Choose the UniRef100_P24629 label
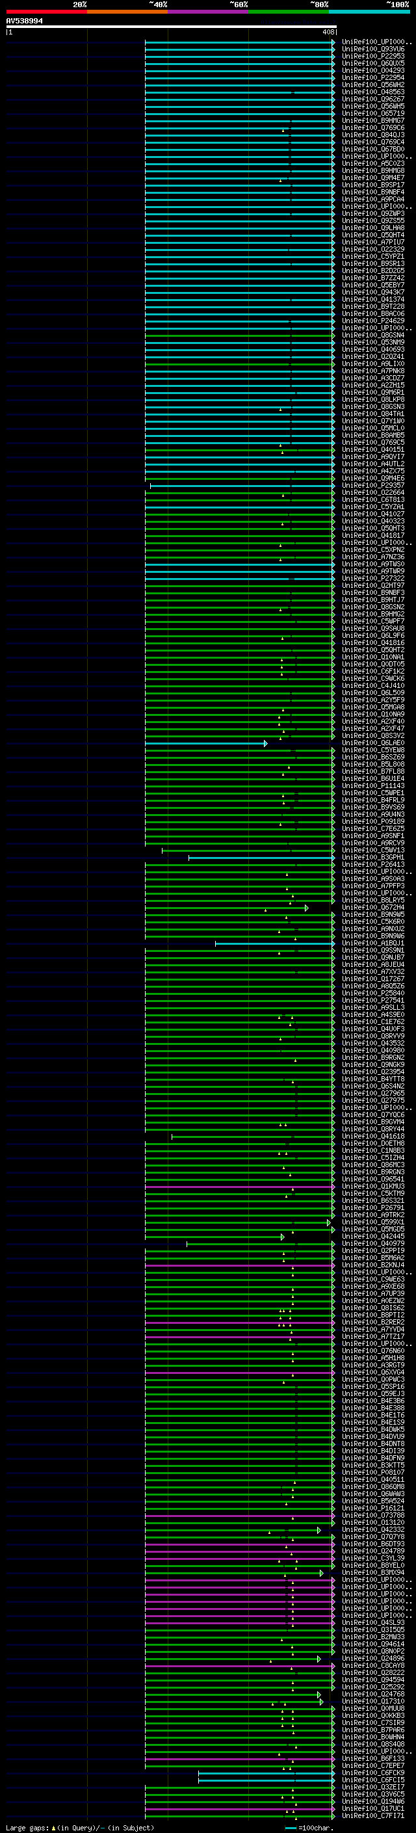The image size is (416, 1833). point(373,321)
